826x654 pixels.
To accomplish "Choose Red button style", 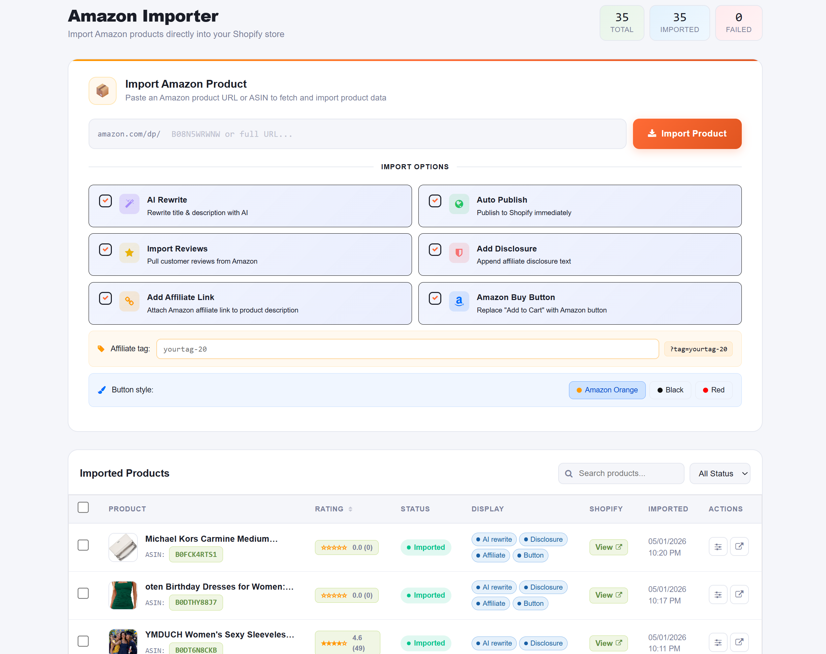I will pyautogui.click(x=714, y=390).
